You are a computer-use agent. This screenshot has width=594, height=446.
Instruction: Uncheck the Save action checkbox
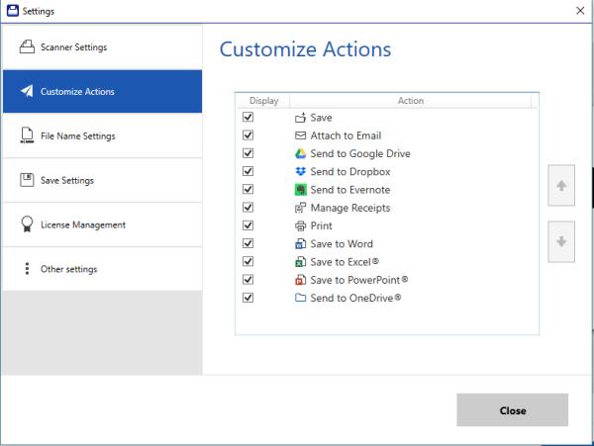tap(248, 118)
